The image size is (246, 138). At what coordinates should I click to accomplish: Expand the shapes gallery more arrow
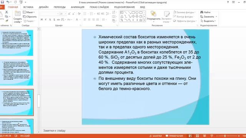tap(145, 20)
